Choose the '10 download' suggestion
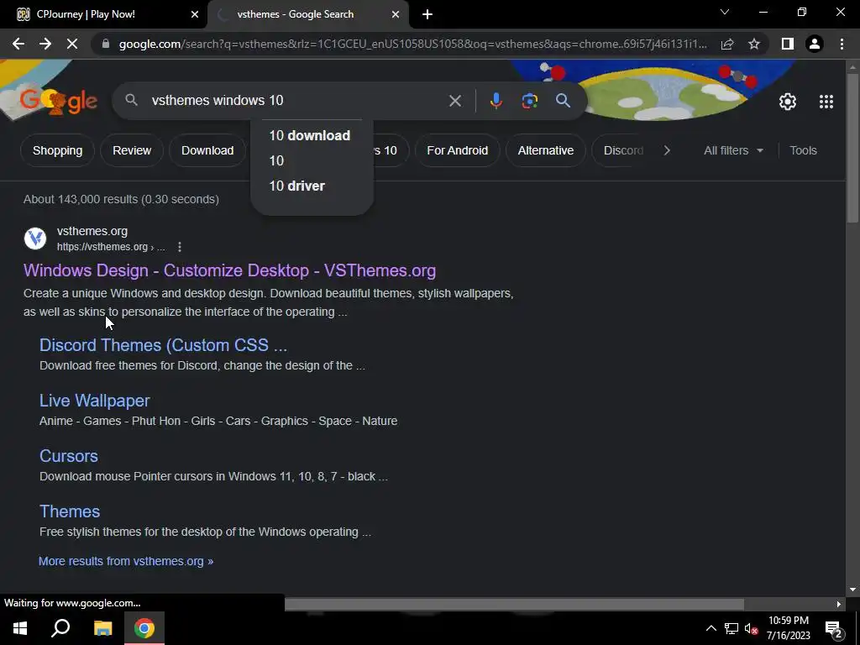 point(312,135)
